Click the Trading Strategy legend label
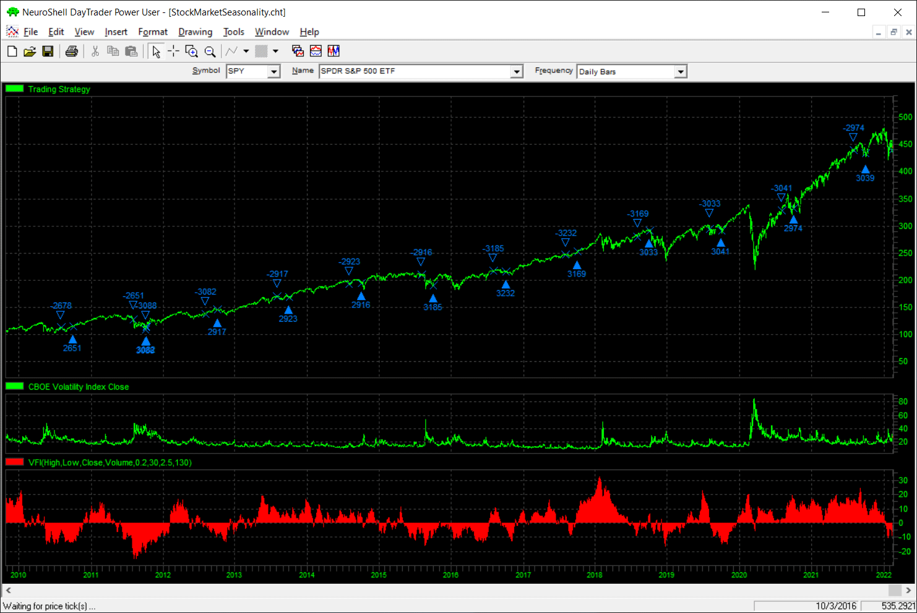Screen dimensions: 917x613 [x=59, y=89]
